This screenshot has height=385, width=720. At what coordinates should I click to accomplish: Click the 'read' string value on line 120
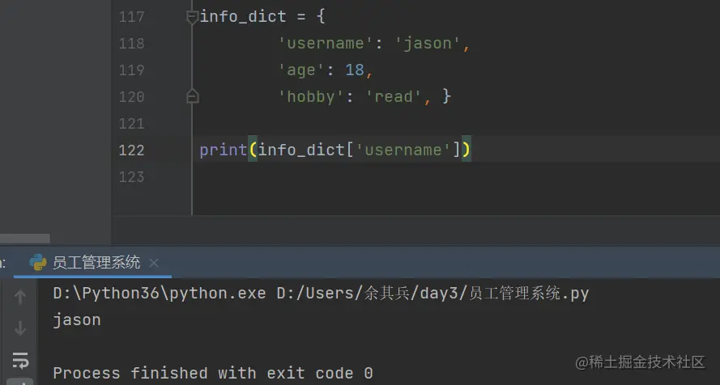pos(393,97)
